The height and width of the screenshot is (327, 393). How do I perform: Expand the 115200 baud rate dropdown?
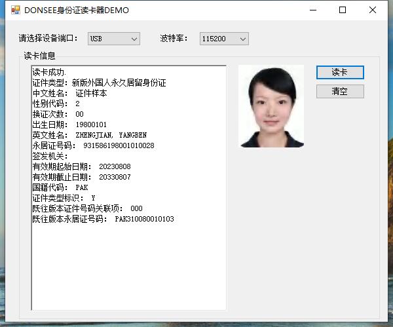[x=224, y=39]
